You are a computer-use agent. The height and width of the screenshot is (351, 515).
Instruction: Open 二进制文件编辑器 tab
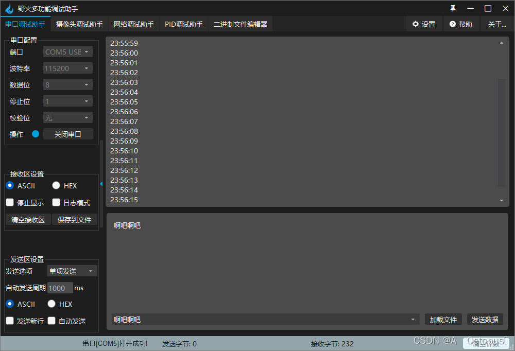click(x=241, y=24)
